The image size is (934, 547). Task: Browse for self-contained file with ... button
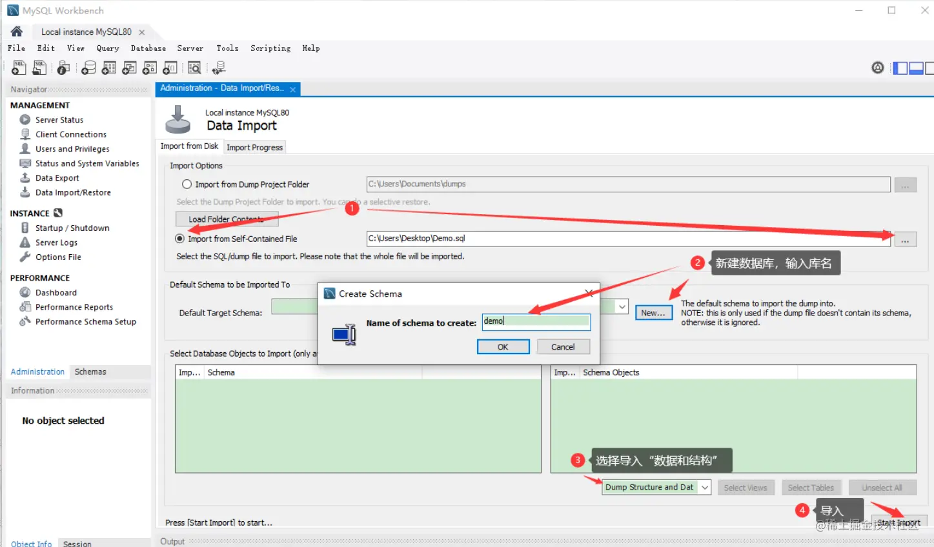(x=905, y=239)
